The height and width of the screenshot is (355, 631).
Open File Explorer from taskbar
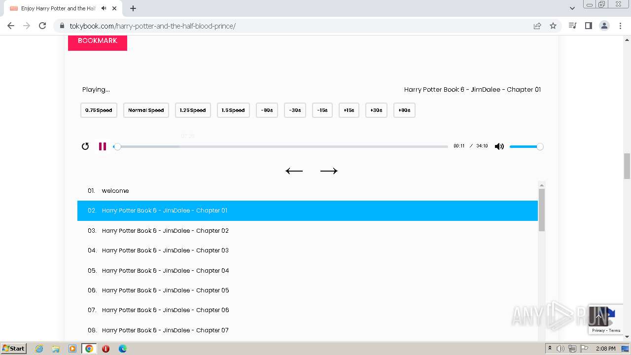[x=56, y=349]
